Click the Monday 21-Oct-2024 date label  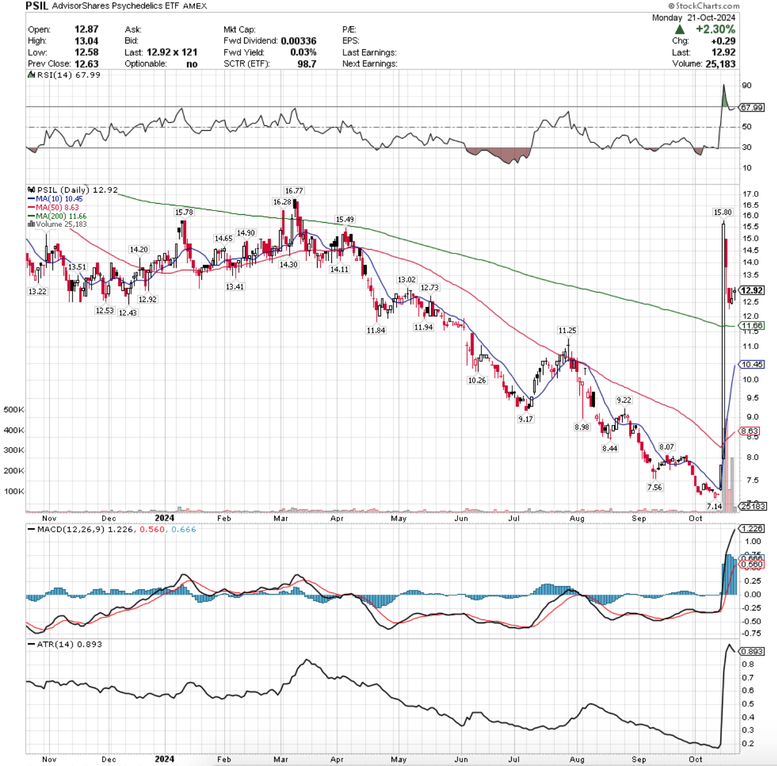[693, 17]
